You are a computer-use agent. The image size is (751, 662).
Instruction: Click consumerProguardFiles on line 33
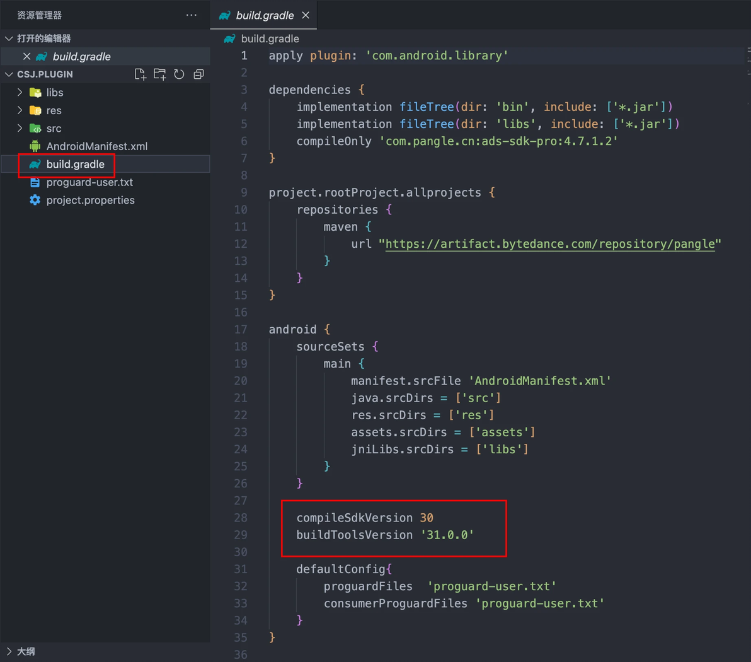[x=395, y=603]
